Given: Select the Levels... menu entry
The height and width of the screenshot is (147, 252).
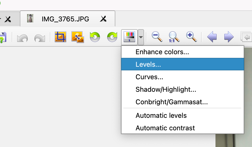Looking at the screenshot, I should [x=183, y=64].
